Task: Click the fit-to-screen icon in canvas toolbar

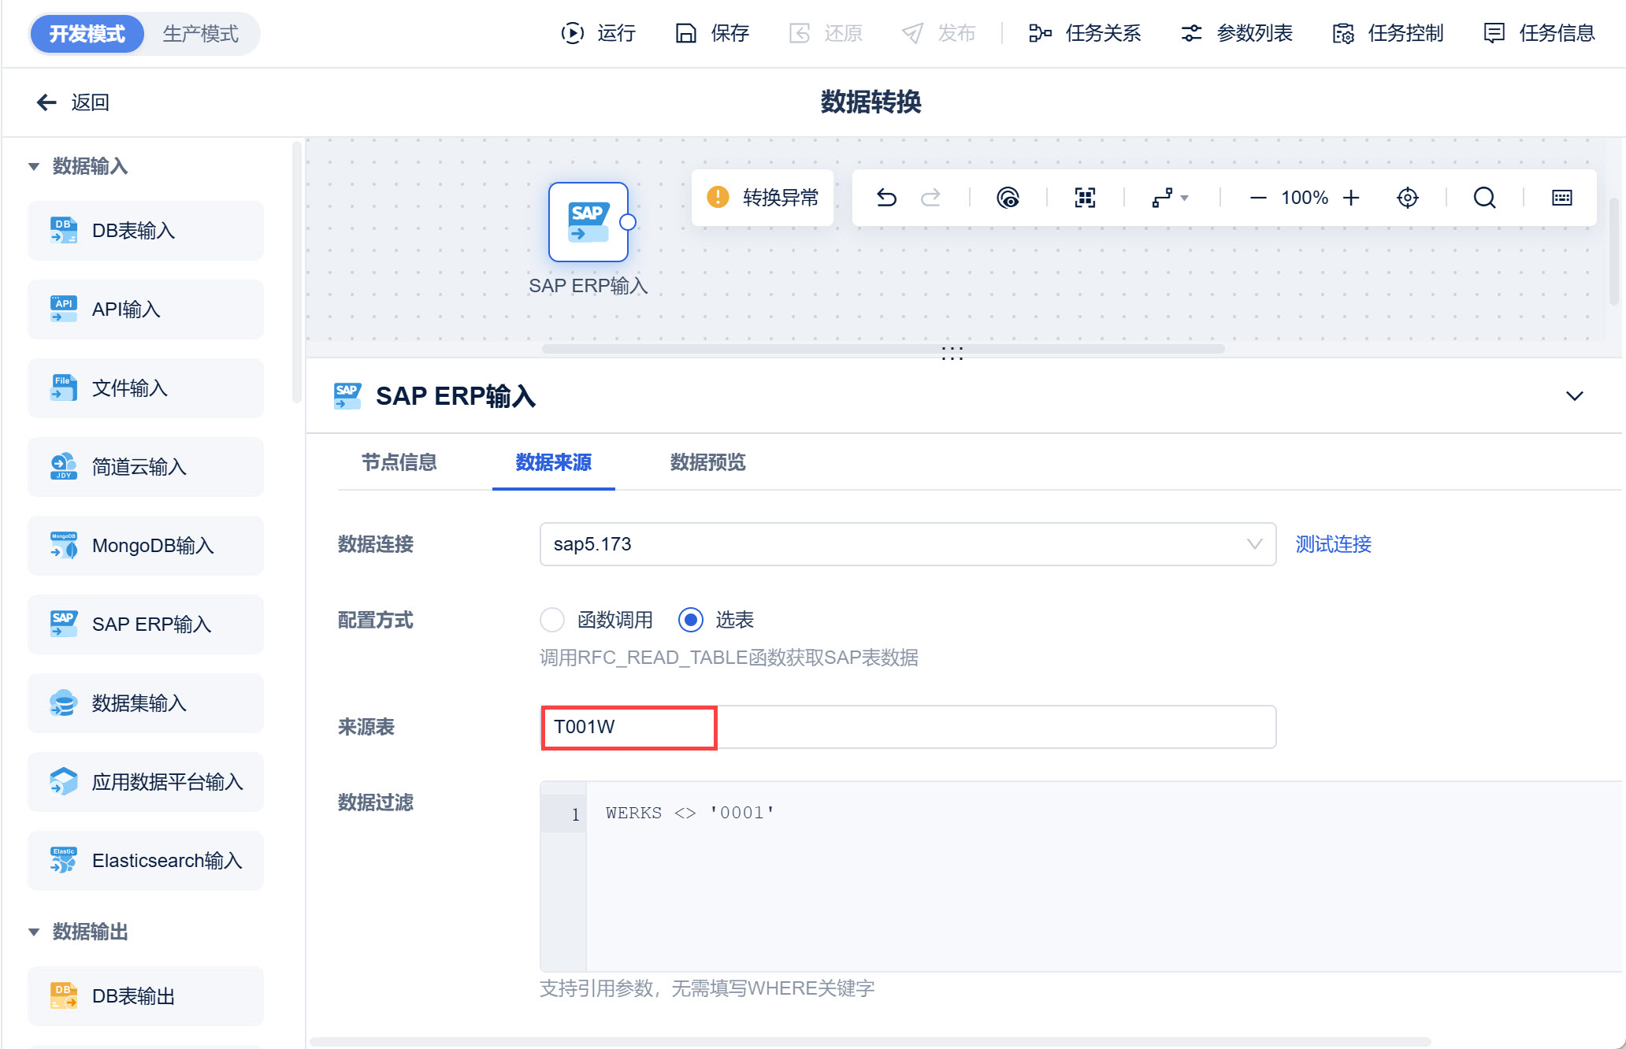Action: [1085, 198]
